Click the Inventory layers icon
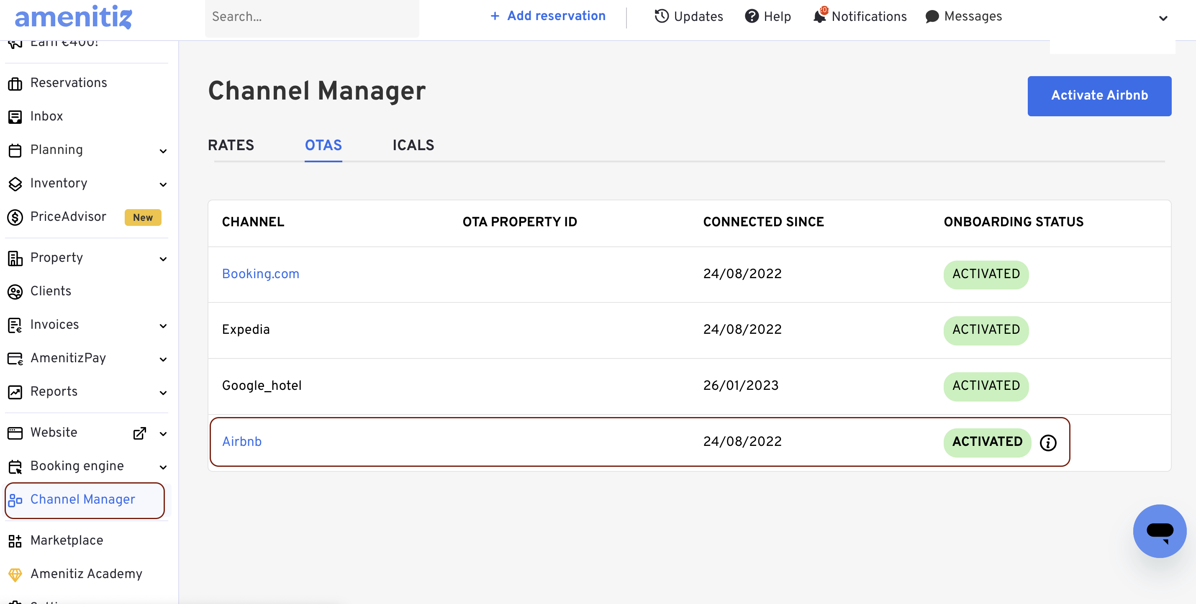This screenshot has height=604, width=1196. (15, 184)
